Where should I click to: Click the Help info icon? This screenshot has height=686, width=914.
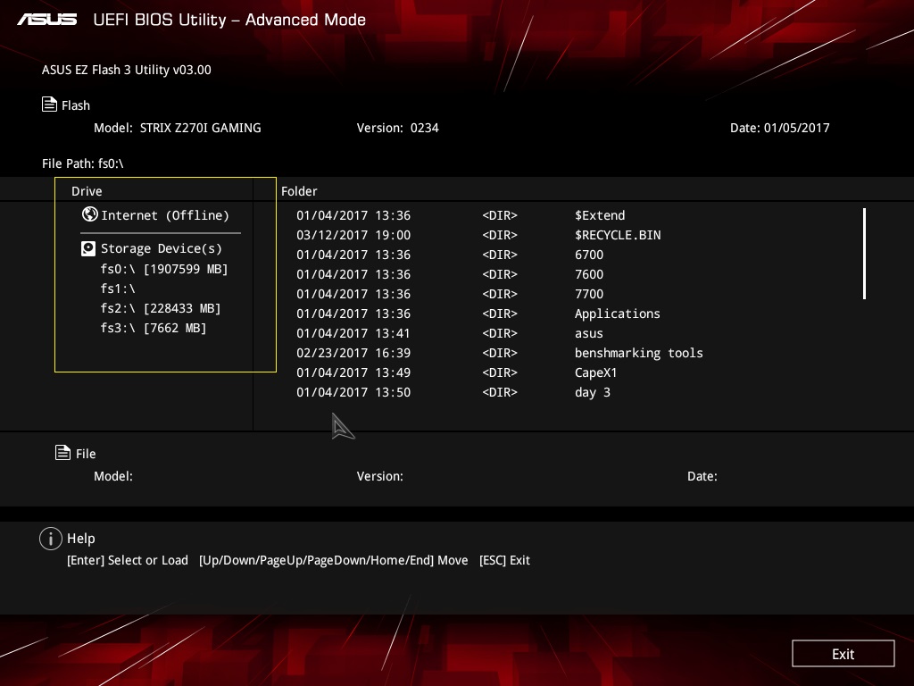(51, 539)
